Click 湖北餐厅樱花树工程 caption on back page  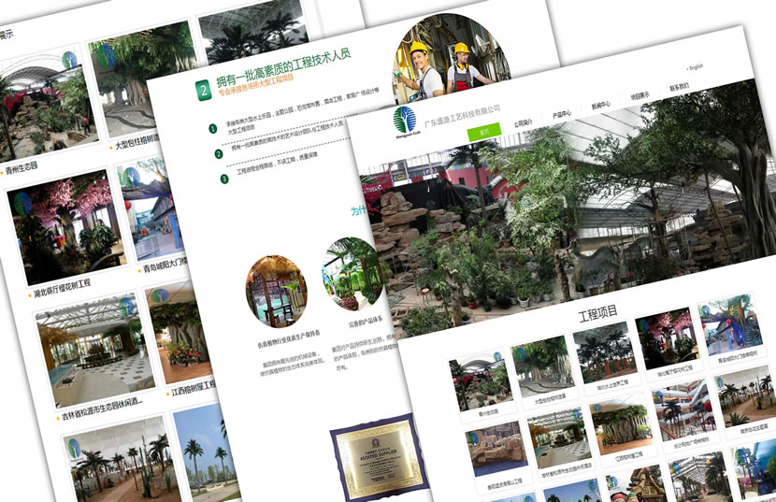(x=62, y=288)
